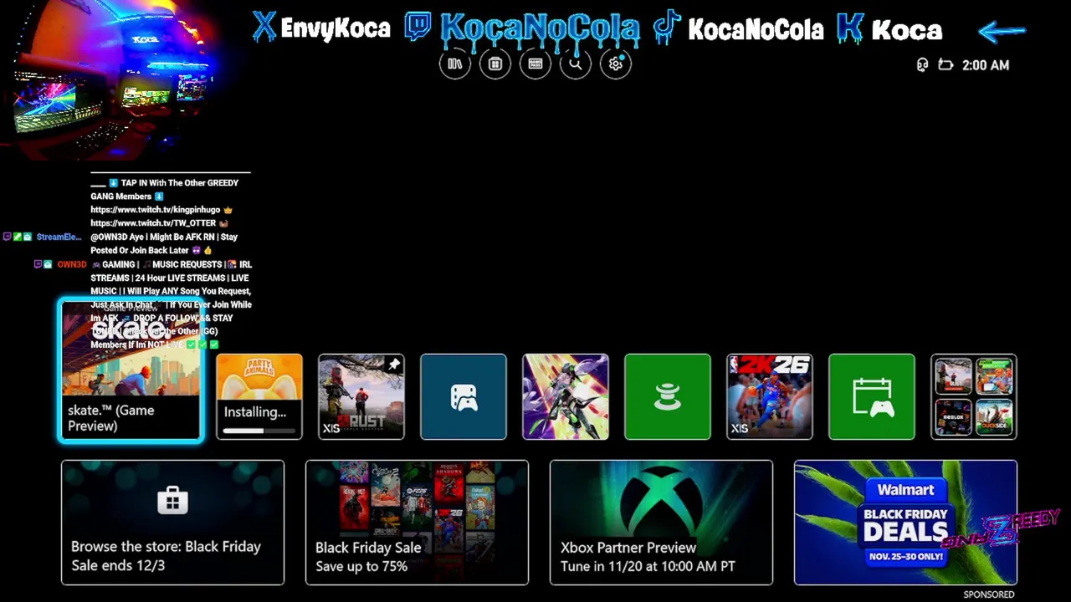Viewport: 1071px width, 602px height.
Task: Click the twitch.tv/TW_OTTER link in chat
Action: coord(153,223)
